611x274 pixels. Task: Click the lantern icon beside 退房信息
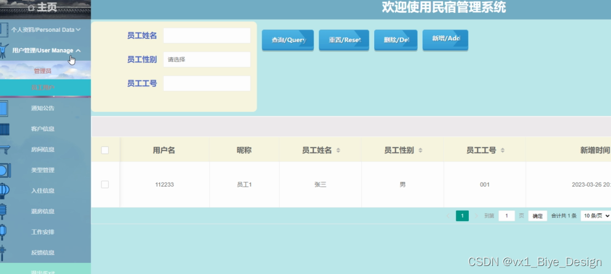click(4, 211)
